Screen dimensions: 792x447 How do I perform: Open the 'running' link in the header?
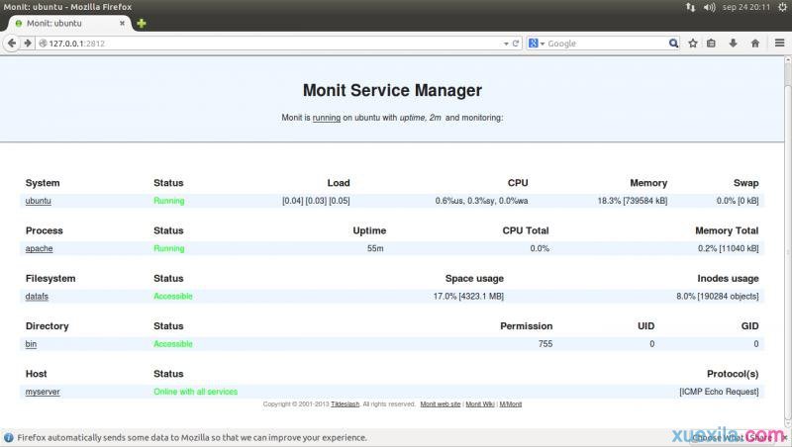click(327, 118)
